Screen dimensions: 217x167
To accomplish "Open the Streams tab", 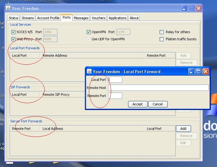I will [x=27, y=18].
